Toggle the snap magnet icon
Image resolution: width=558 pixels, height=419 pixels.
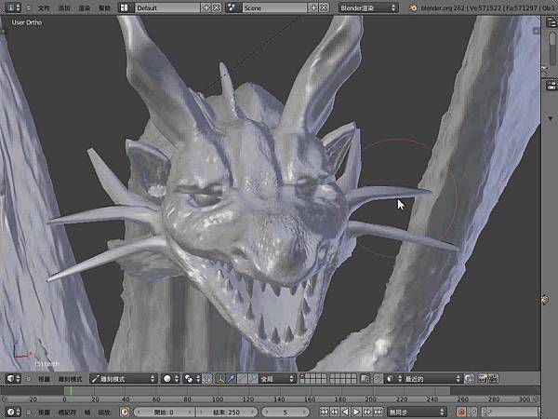[379, 379]
